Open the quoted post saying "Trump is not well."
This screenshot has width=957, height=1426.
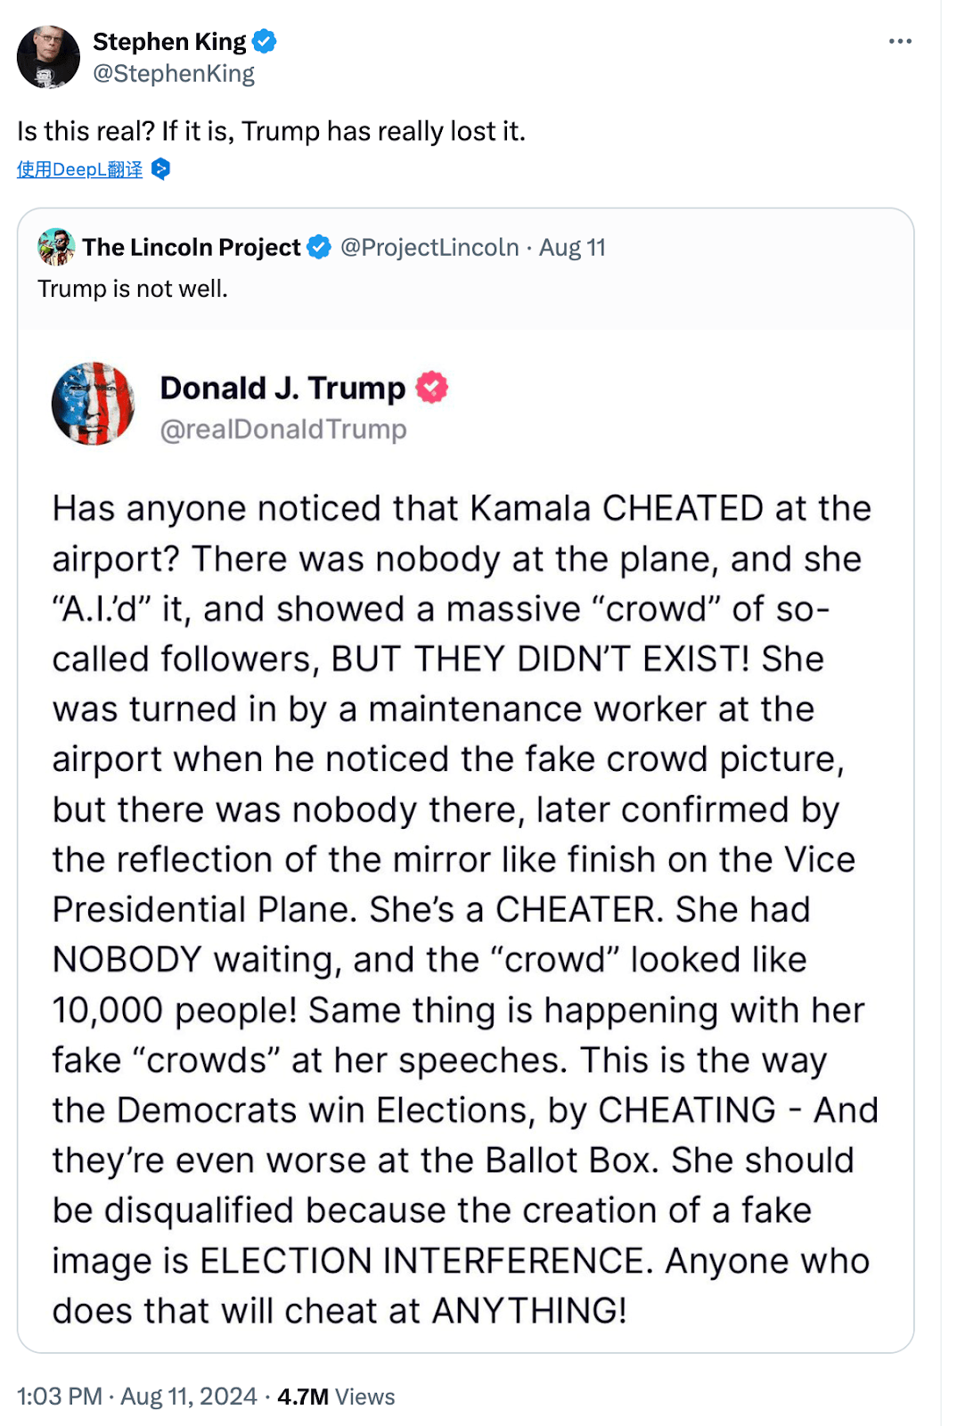coord(133,289)
